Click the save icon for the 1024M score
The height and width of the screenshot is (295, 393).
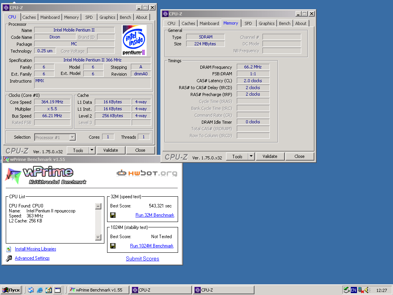point(113,246)
